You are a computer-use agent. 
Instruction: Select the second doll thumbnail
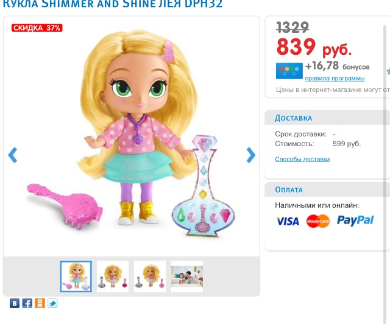coord(113,276)
